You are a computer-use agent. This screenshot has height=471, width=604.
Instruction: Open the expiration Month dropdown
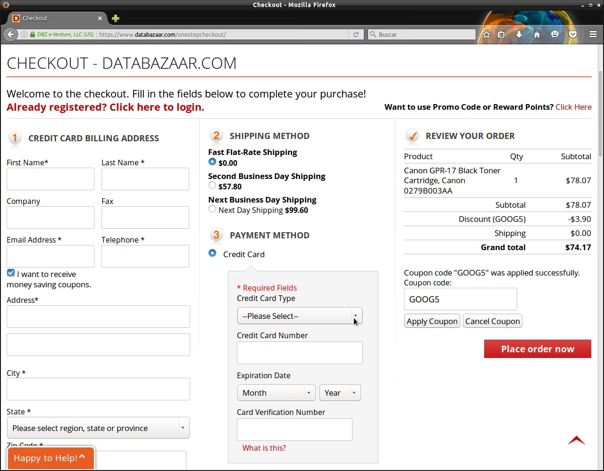pyautogui.click(x=277, y=393)
